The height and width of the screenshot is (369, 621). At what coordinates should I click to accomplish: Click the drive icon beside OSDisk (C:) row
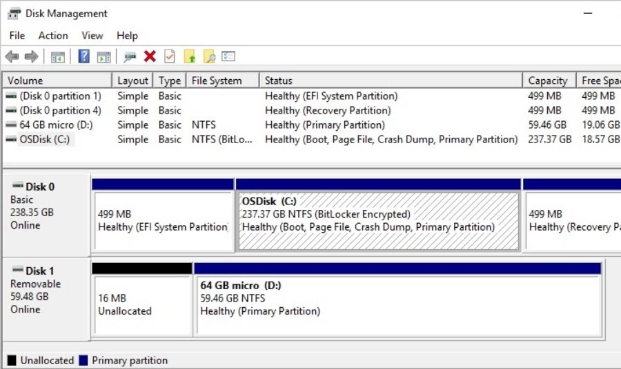[11, 139]
